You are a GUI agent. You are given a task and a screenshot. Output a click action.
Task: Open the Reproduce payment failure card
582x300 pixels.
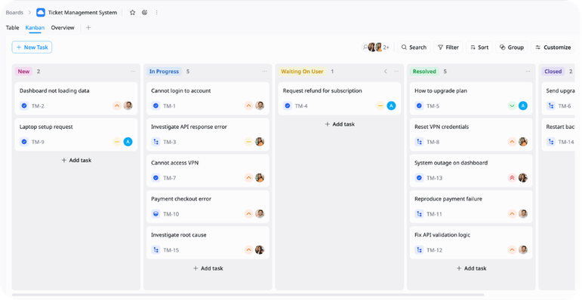pos(471,207)
